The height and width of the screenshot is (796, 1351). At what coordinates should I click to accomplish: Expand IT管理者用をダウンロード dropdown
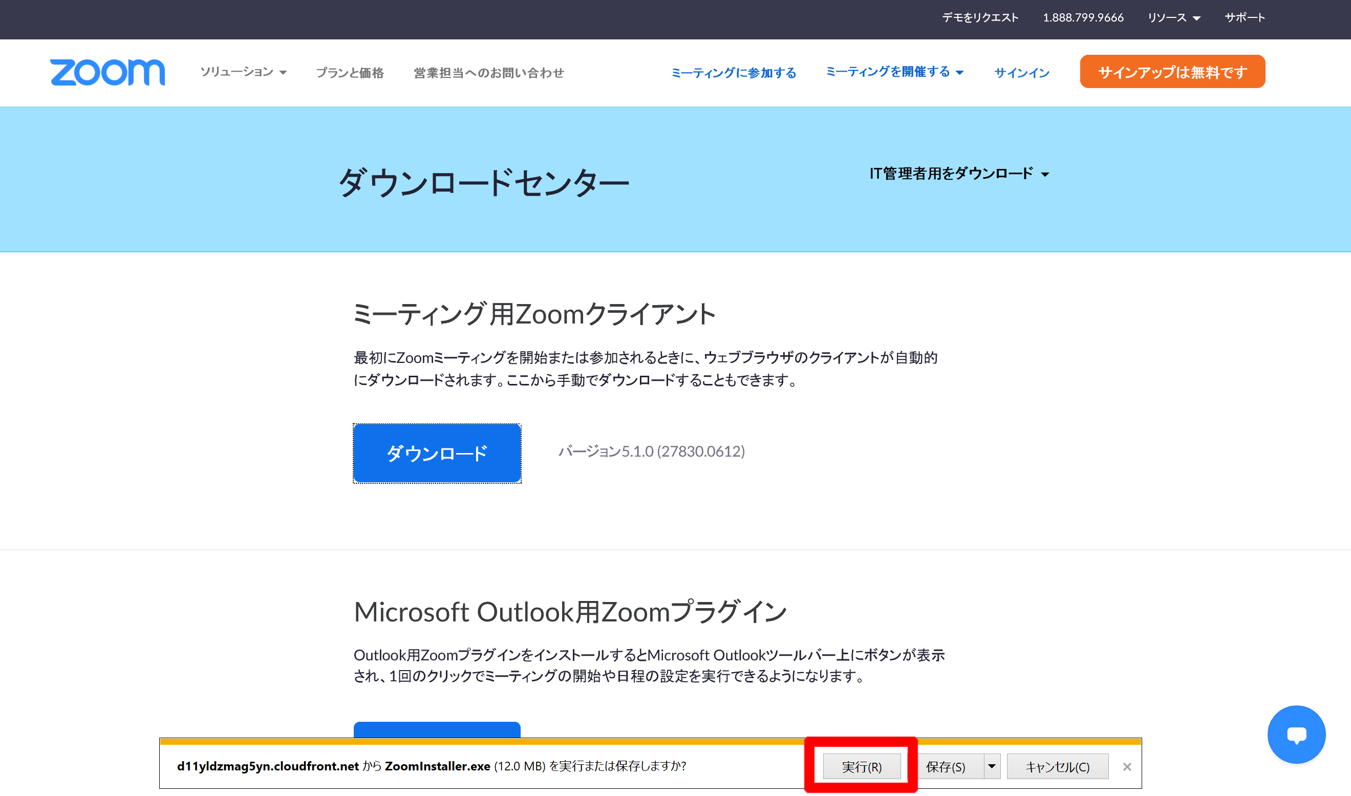point(958,173)
